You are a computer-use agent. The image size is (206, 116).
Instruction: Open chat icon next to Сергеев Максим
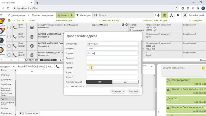126,24
